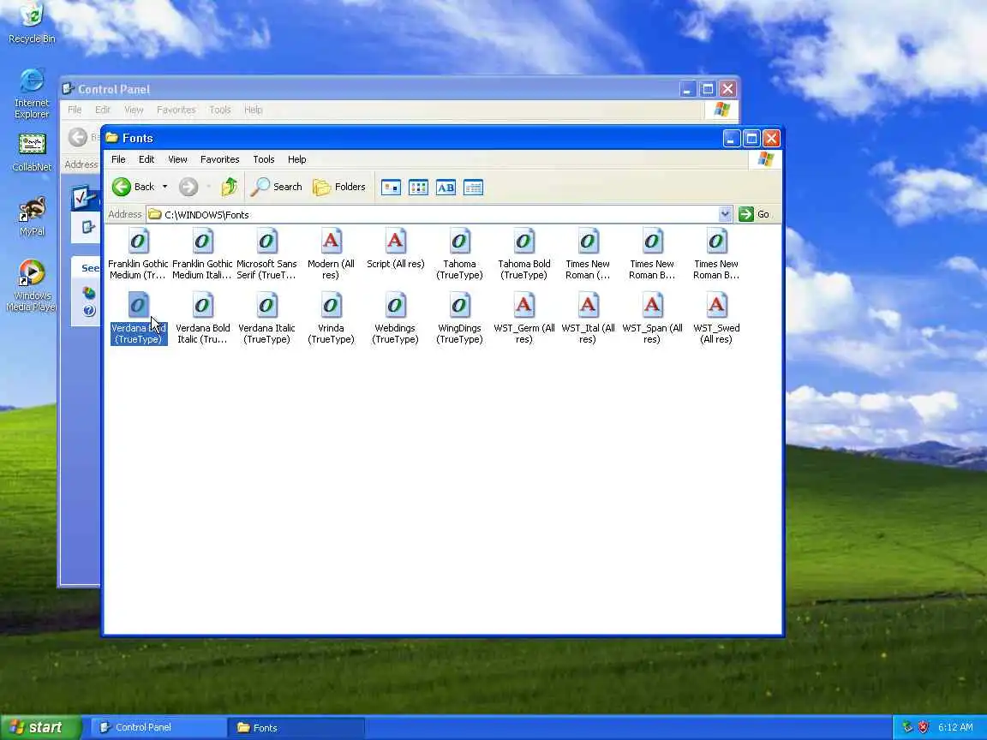Open Tools menu in Control Panel window

coord(219,110)
